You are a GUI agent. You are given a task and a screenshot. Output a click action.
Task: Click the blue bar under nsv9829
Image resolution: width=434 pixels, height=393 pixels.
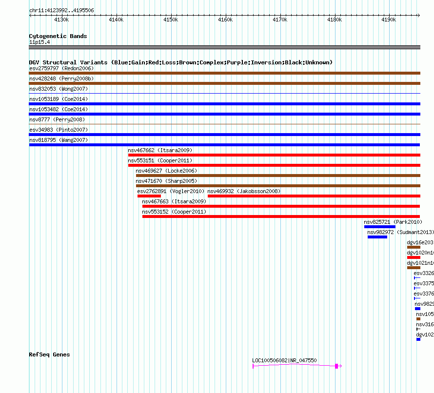[418, 309]
